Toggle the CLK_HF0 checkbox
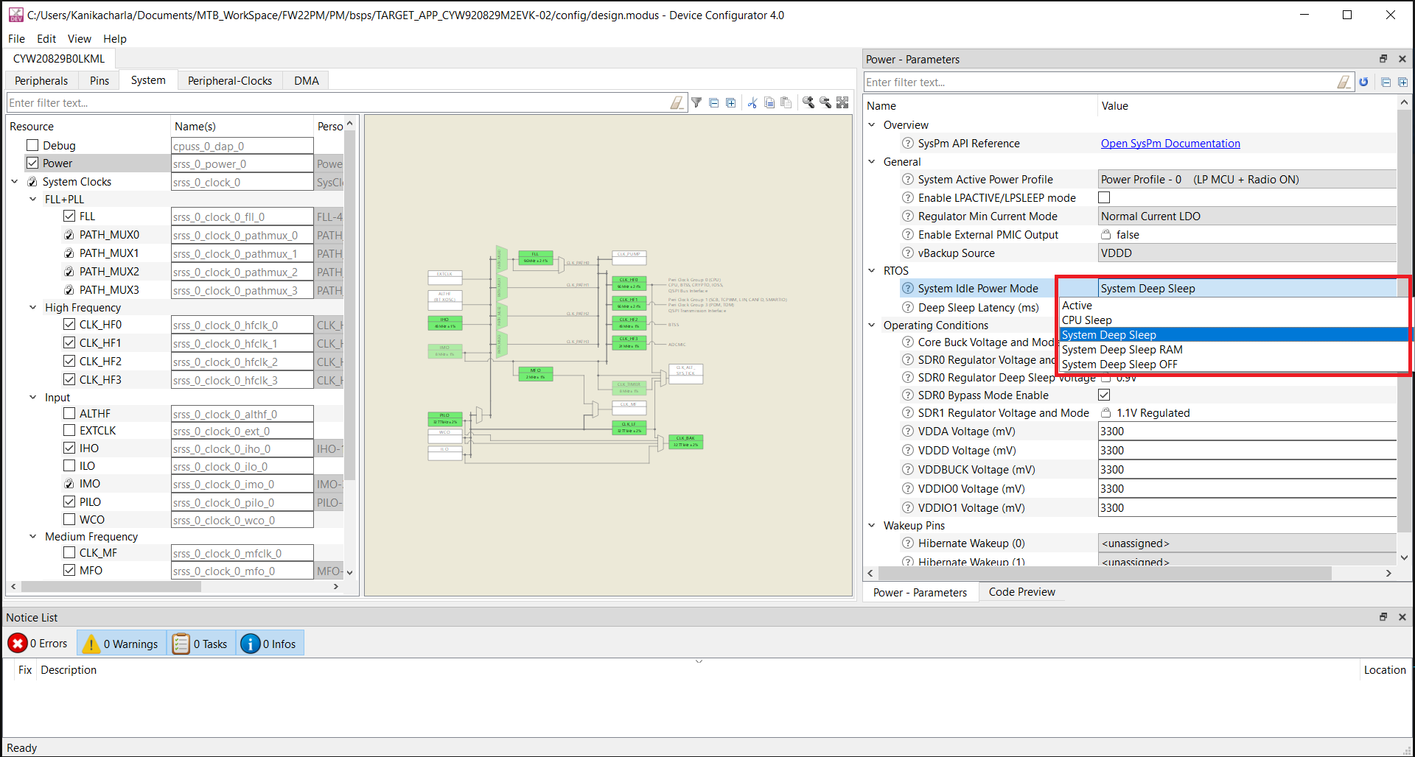 [x=69, y=324]
